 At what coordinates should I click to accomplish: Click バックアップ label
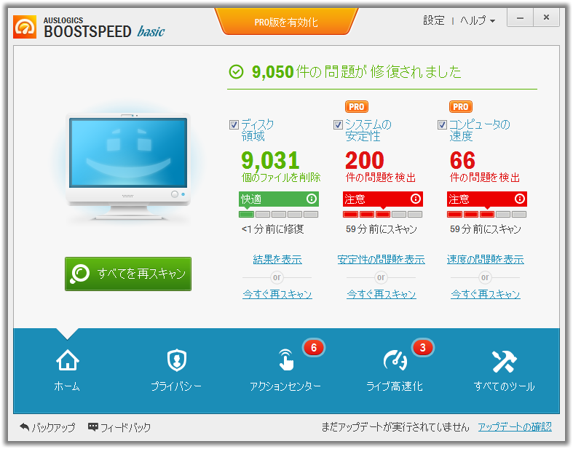click(53, 427)
